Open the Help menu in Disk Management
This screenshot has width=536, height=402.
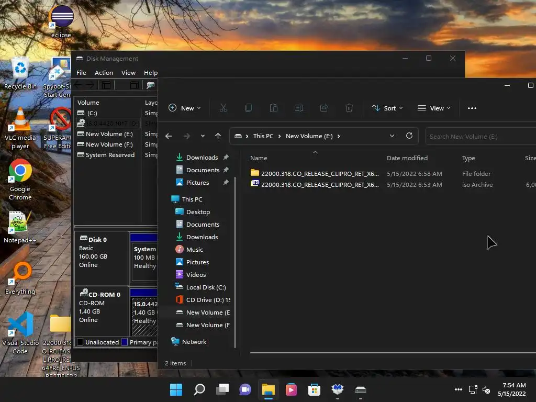pyautogui.click(x=150, y=72)
